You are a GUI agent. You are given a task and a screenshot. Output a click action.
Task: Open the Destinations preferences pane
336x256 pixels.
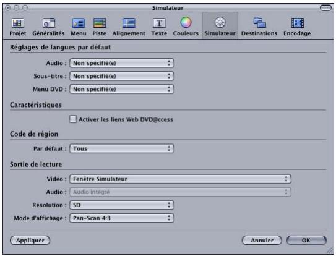coord(259,27)
